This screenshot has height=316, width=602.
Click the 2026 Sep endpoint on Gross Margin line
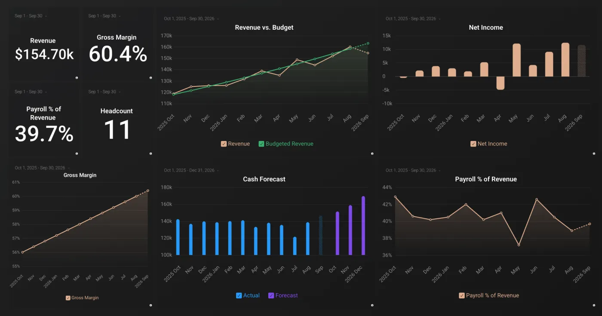(148, 190)
